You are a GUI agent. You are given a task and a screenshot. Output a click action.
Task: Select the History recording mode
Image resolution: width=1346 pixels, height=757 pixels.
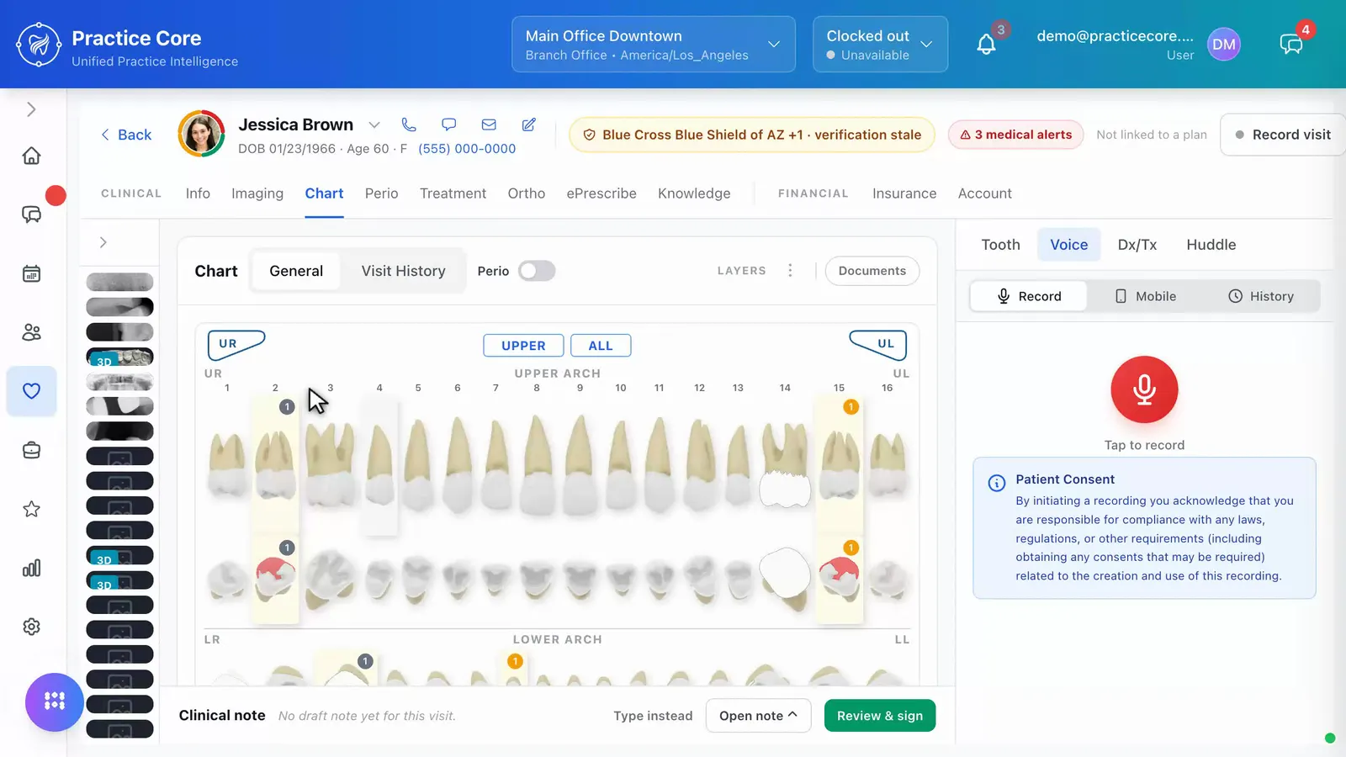[x=1261, y=296]
